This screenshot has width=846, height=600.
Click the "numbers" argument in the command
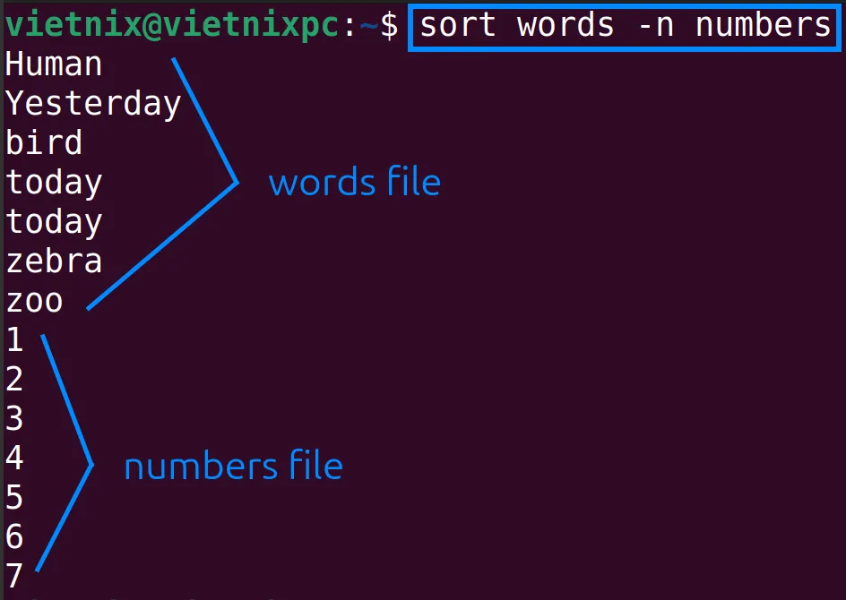[763, 25]
